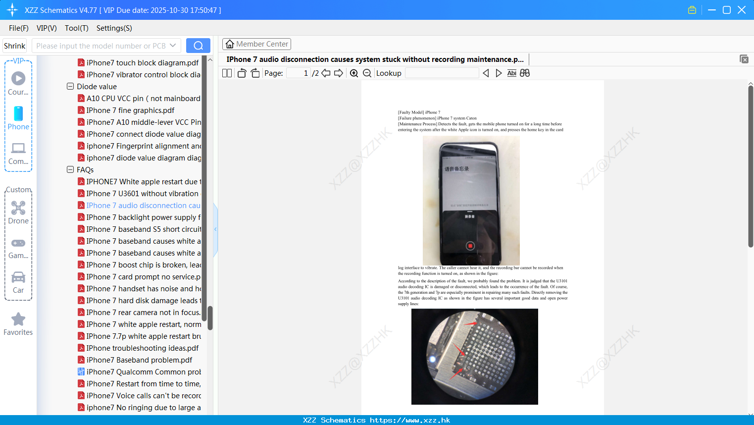Click the blue search button
Viewport: 754px width, 425px height.
(x=198, y=46)
